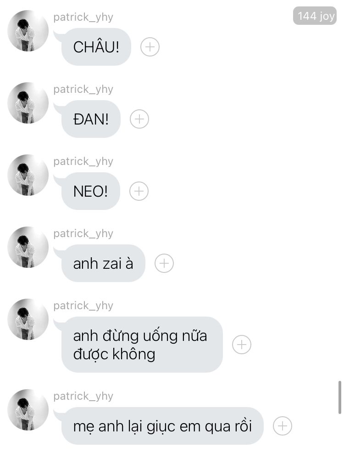Screen dimensions: 344x453
Task: Tap plus icon next to "anh zai à"
Action: tap(164, 263)
